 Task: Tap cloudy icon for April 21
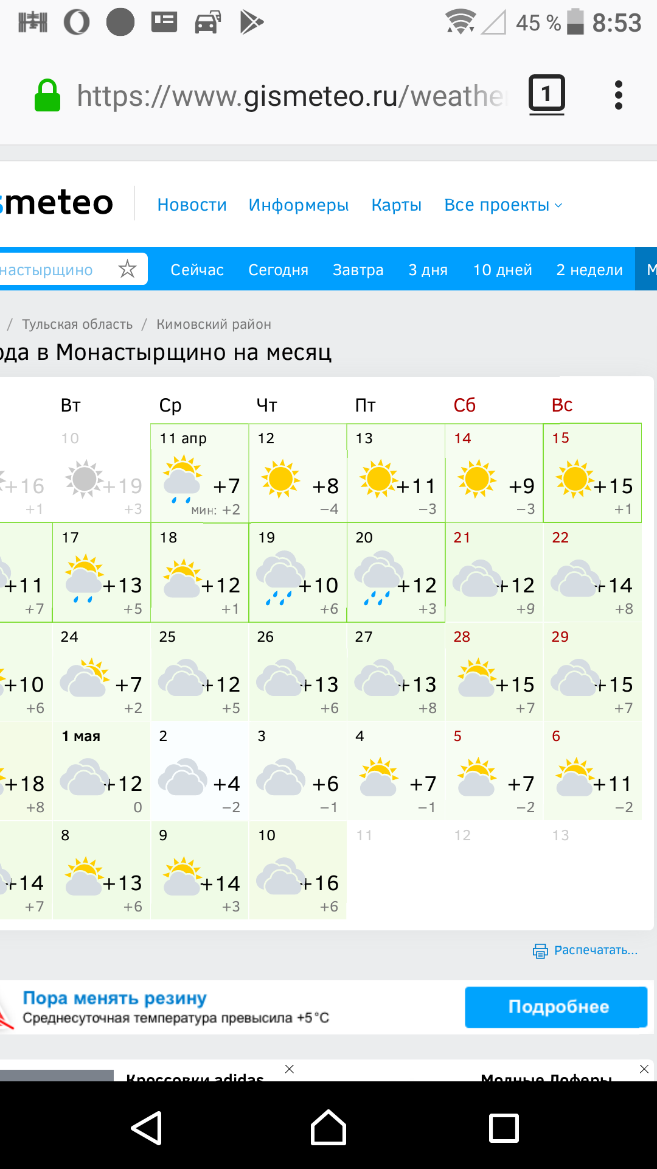477,578
